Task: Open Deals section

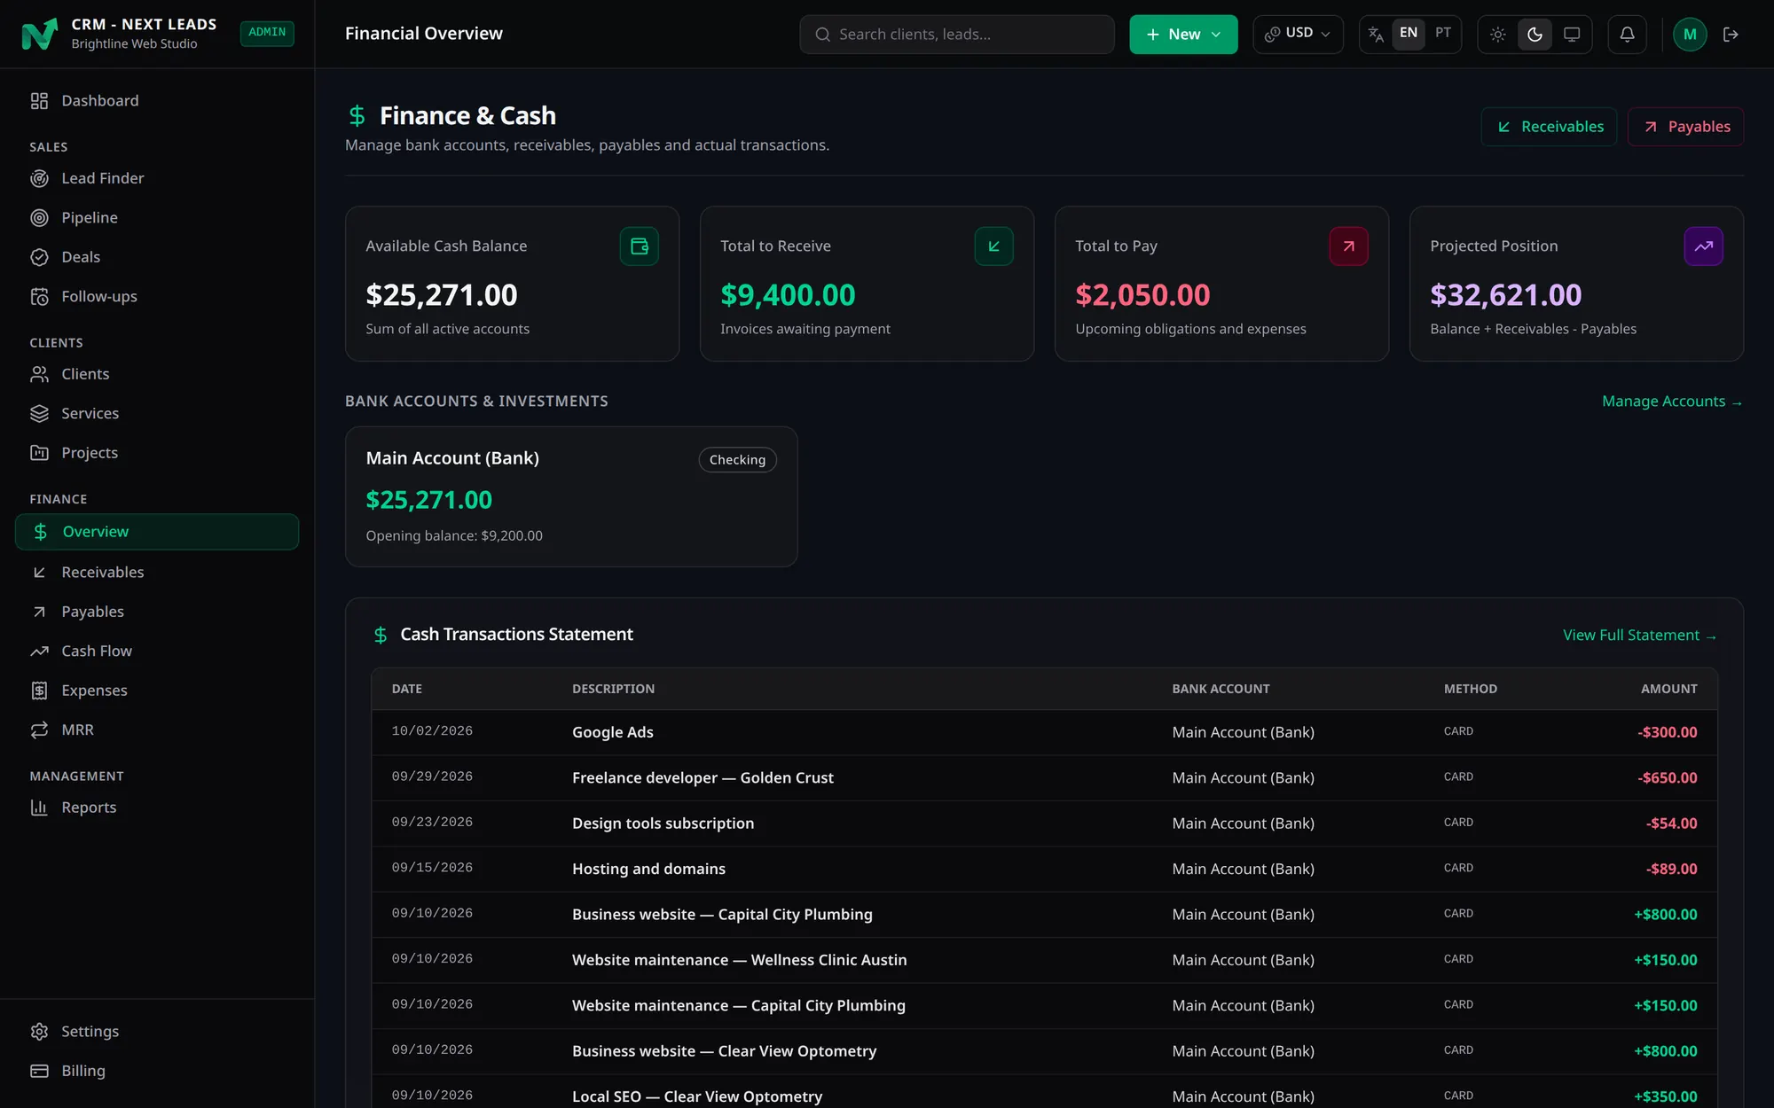Action: (157, 257)
